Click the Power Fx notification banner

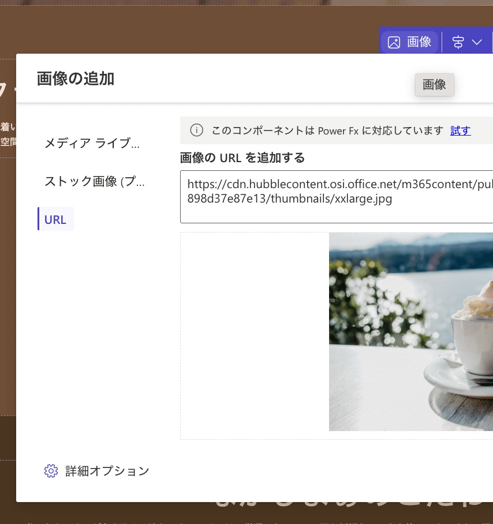coord(323,130)
